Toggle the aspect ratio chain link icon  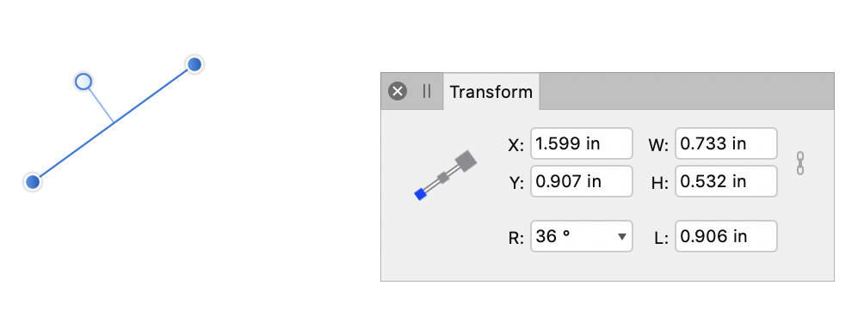(x=800, y=163)
